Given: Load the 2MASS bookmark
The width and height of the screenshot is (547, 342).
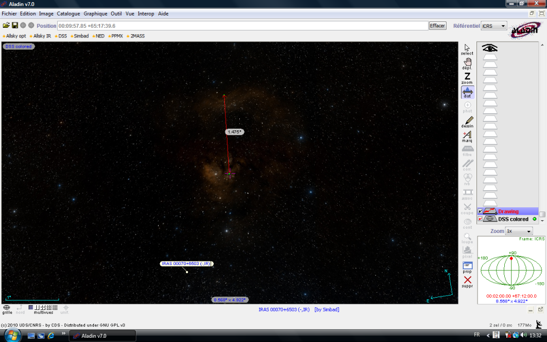Looking at the screenshot, I should click(x=136, y=36).
